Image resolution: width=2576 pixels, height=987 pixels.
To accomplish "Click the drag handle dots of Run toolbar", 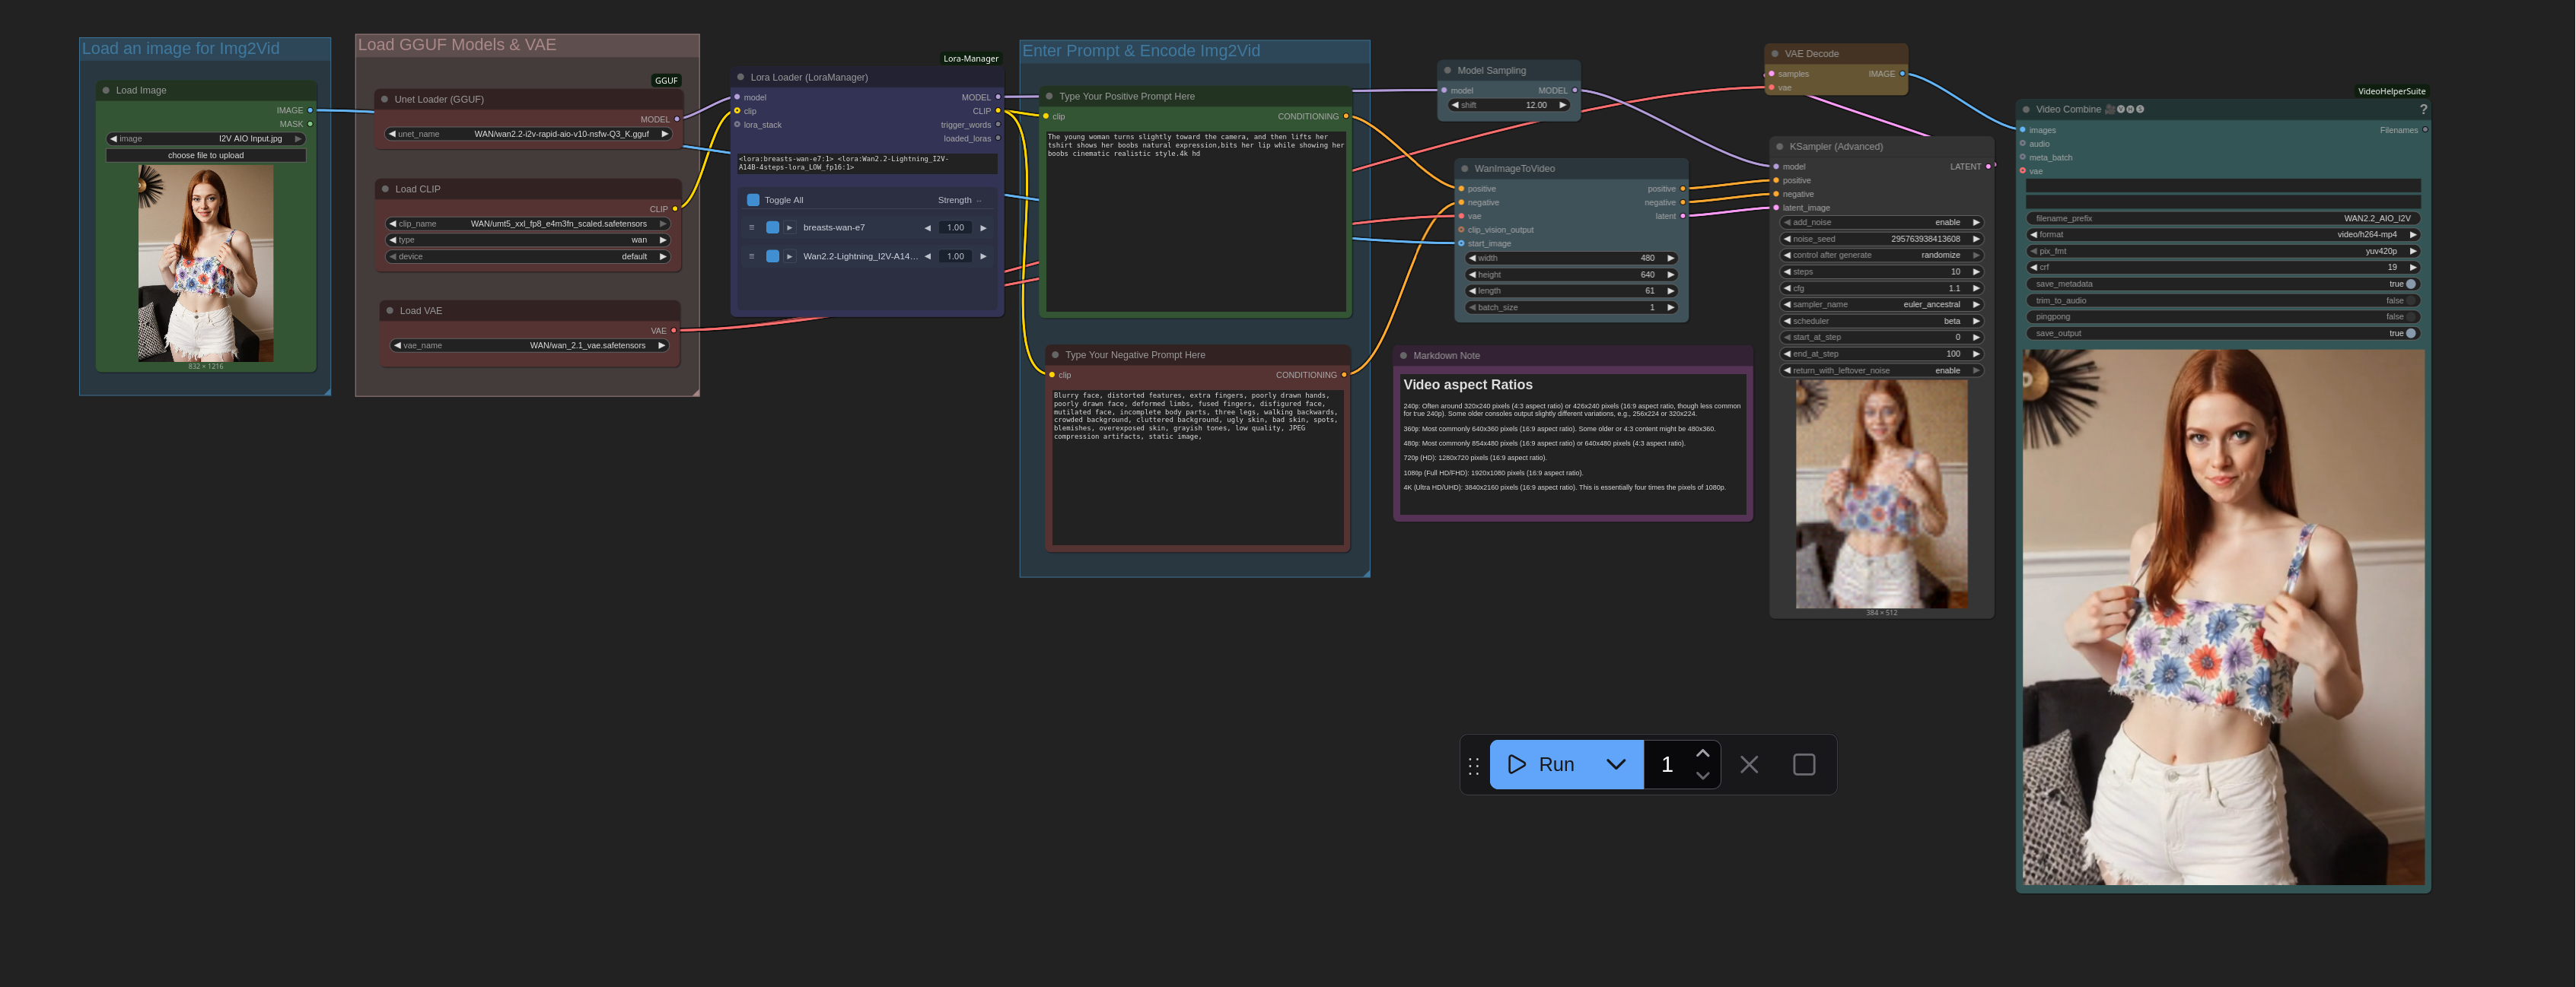I will click(1473, 765).
